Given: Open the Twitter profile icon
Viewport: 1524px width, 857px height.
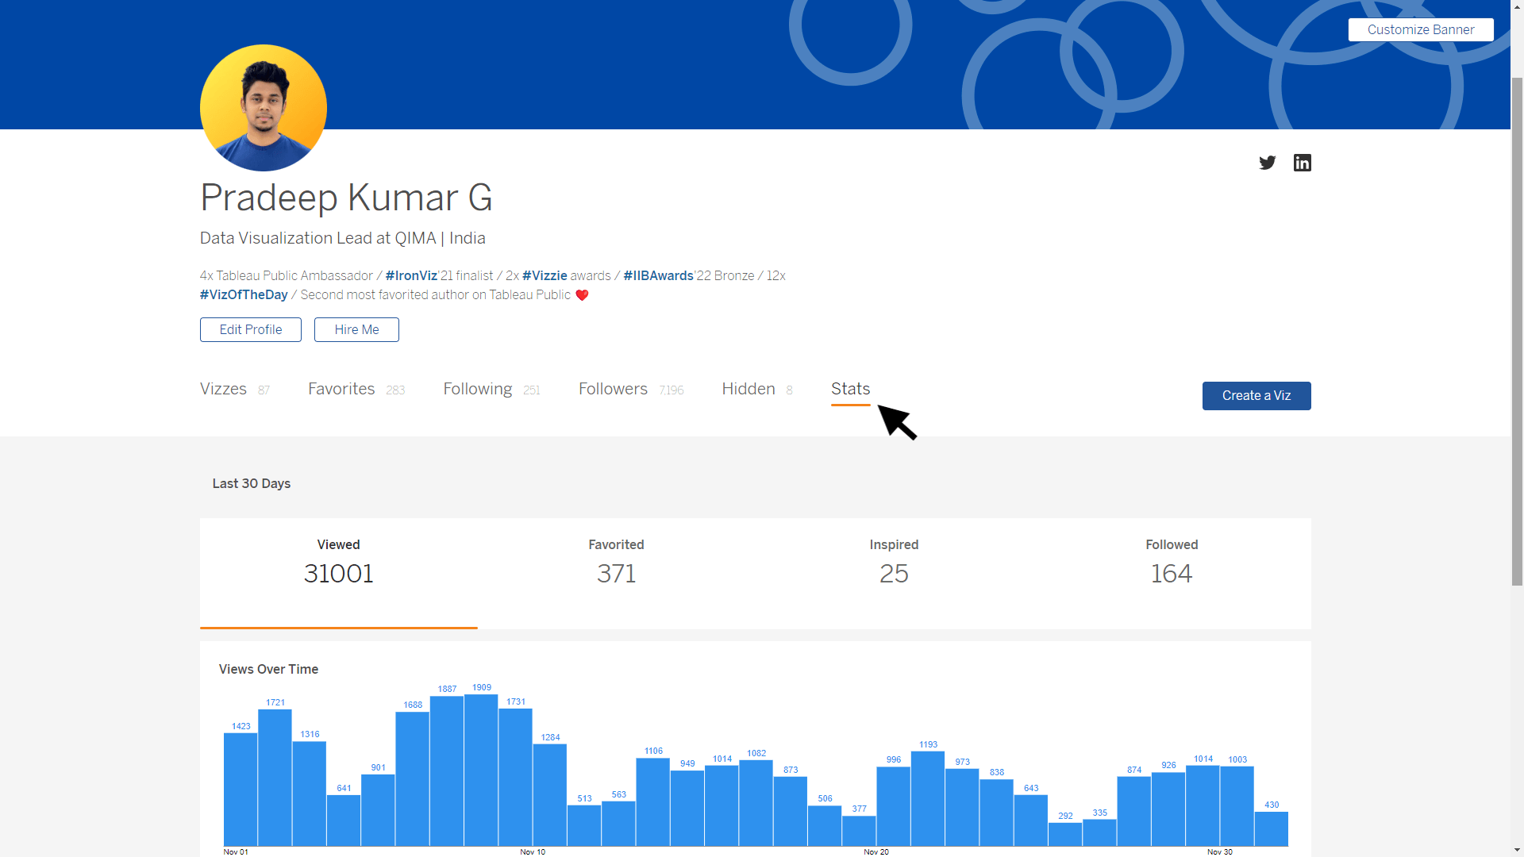Looking at the screenshot, I should [1267, 163].
